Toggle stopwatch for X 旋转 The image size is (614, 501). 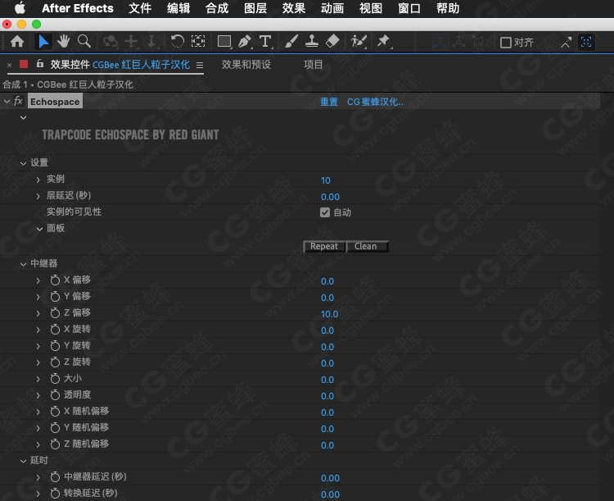55,329
